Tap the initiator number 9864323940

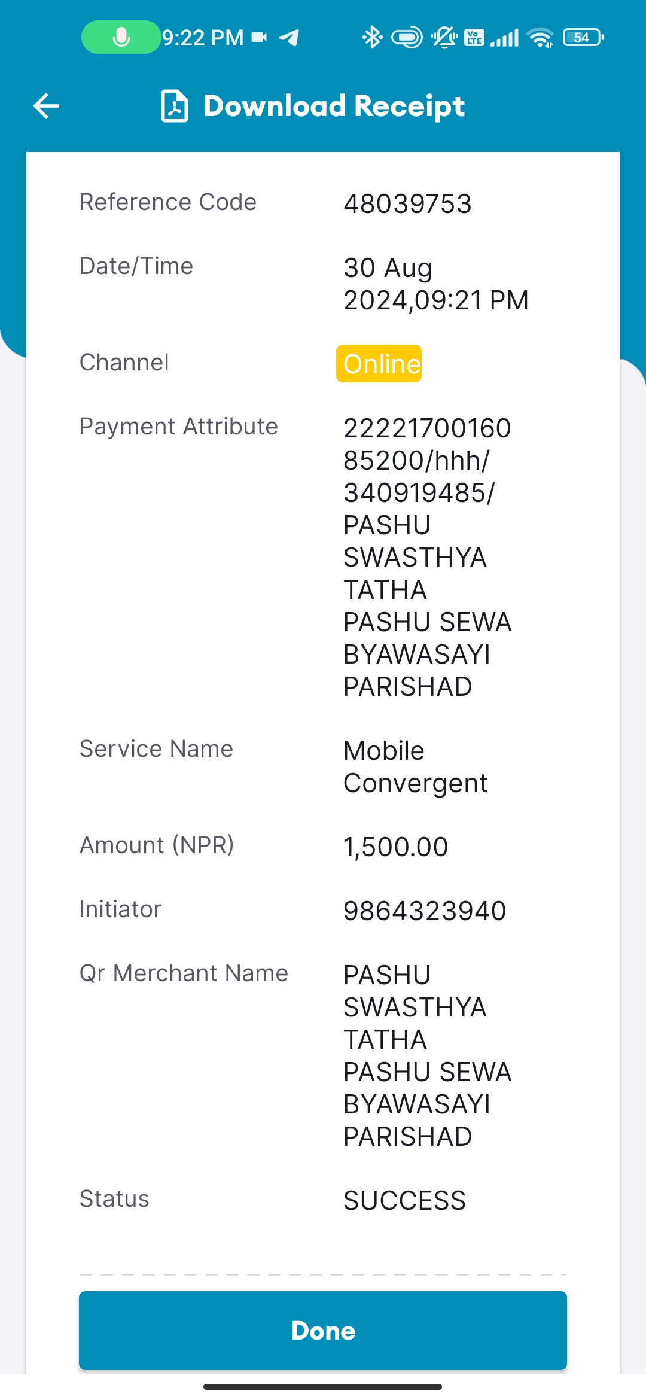click(425, 911)
